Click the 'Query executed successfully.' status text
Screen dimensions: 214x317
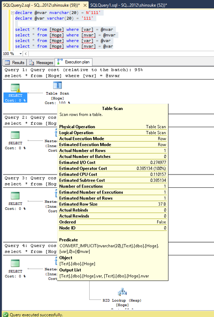pos(36,315)
